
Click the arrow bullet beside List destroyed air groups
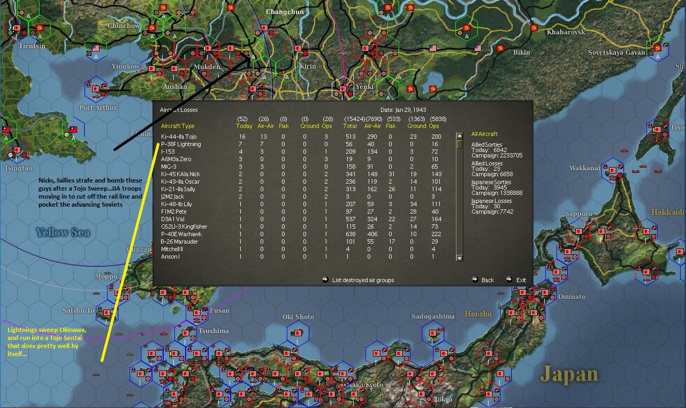click(x=325, y=279)
